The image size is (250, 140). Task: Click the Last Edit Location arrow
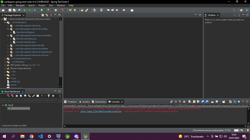click(108, 10)
